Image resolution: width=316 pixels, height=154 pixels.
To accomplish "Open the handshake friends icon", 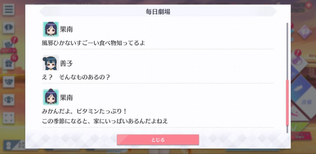I will pyautogui.click(x=8, y=82).
